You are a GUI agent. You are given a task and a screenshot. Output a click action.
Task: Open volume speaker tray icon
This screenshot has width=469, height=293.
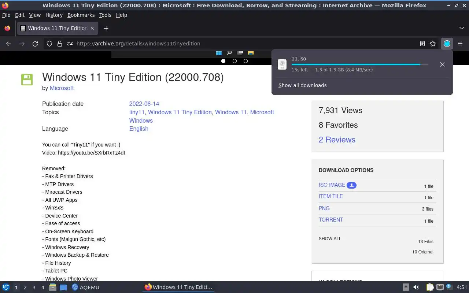(x=416, y=287)
